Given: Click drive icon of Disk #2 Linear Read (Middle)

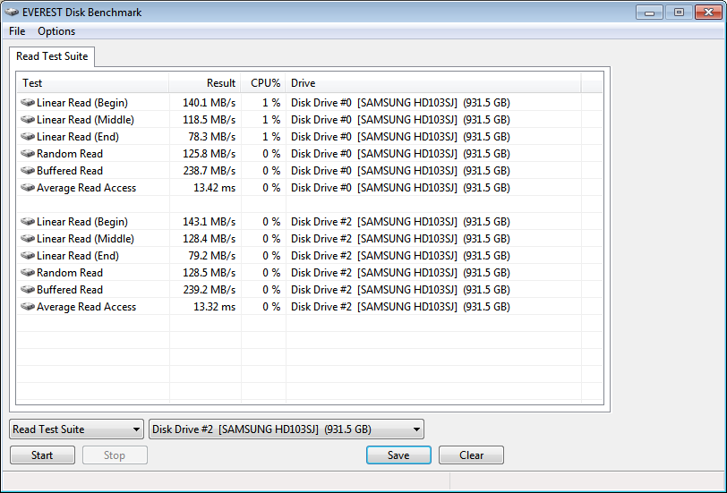Looking at the screenshot, I should [x=28, y=239].
